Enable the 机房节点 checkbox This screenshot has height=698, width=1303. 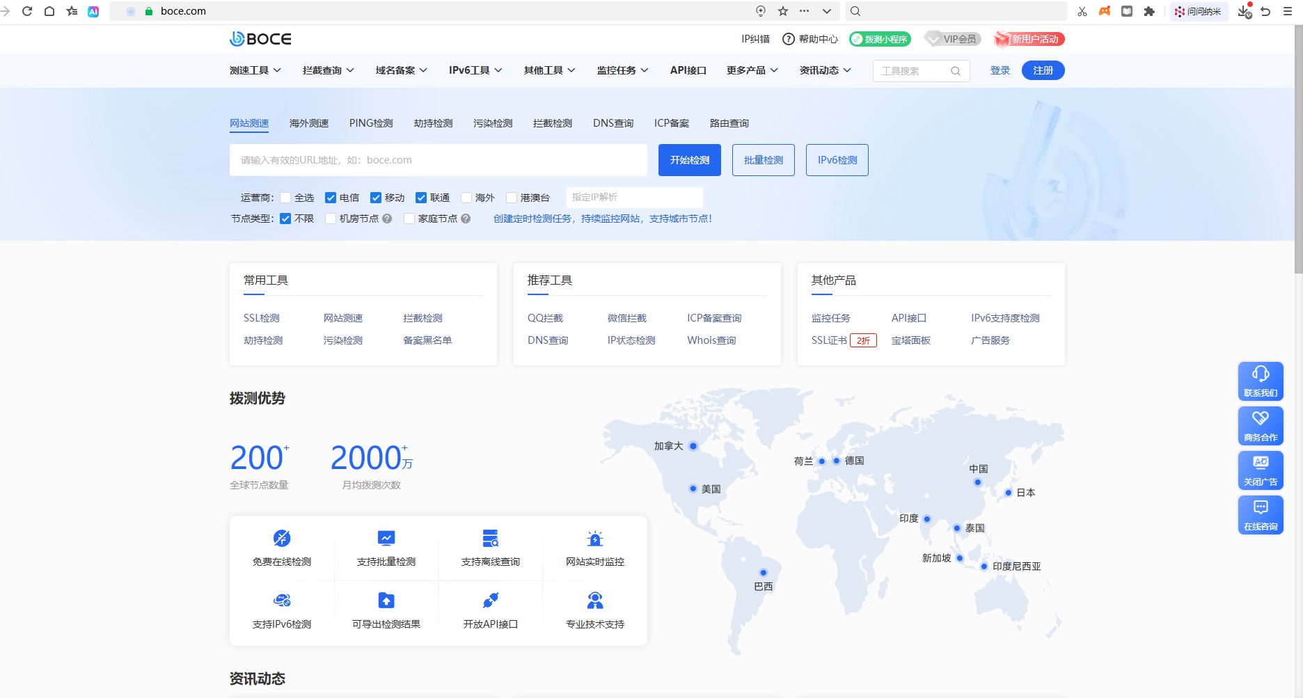click(330, 219)
